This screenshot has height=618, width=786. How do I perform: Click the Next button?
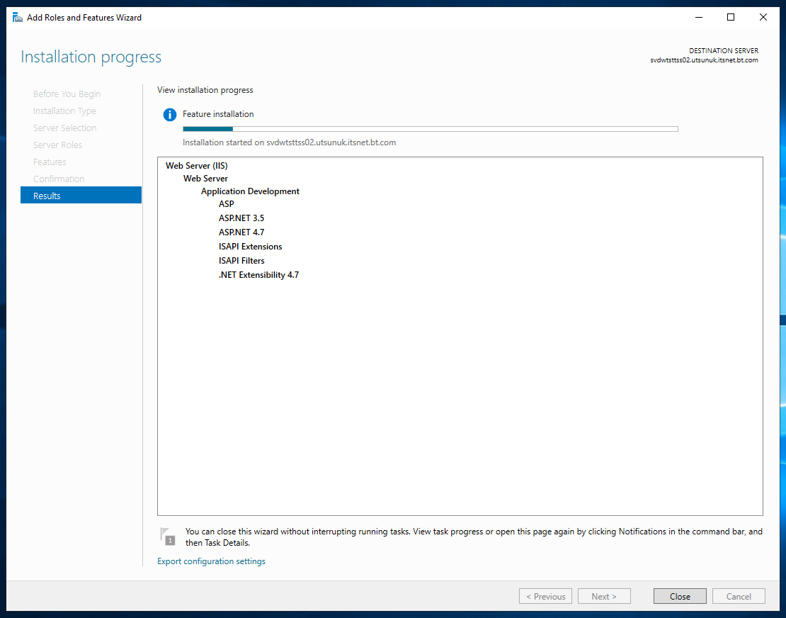[x=604, y=596]
